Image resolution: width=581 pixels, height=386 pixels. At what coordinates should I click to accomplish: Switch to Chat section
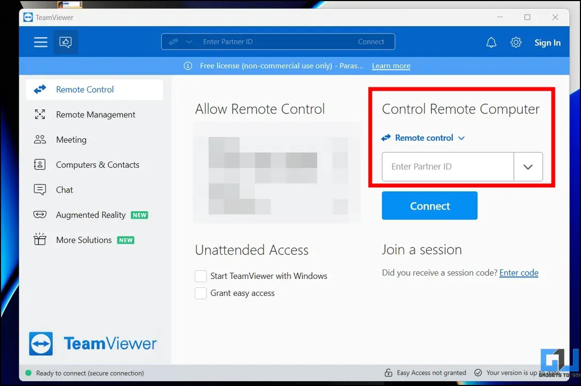tap(94, 190)
